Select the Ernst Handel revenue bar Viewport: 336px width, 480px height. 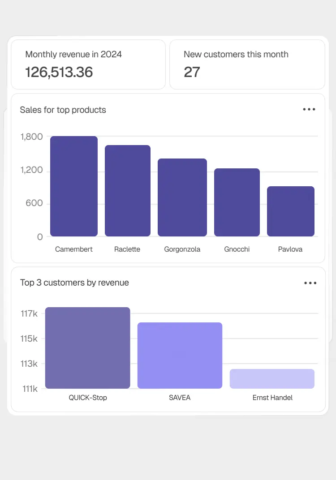pos(272,379)
